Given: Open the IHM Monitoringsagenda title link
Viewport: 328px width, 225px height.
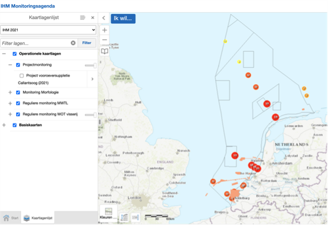Looking at the screenshot, I should click(x=28, y=6).
